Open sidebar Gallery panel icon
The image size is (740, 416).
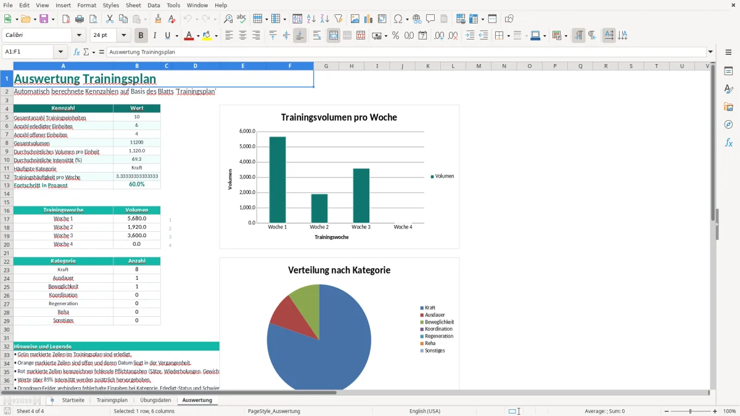(728, 107)
